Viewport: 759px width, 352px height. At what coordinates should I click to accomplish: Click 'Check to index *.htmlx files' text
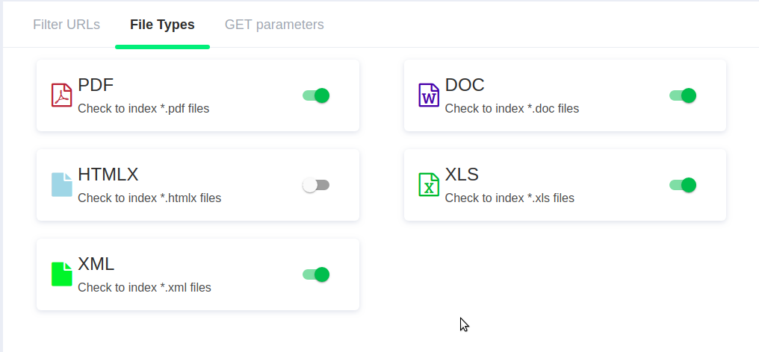[149, 198]
